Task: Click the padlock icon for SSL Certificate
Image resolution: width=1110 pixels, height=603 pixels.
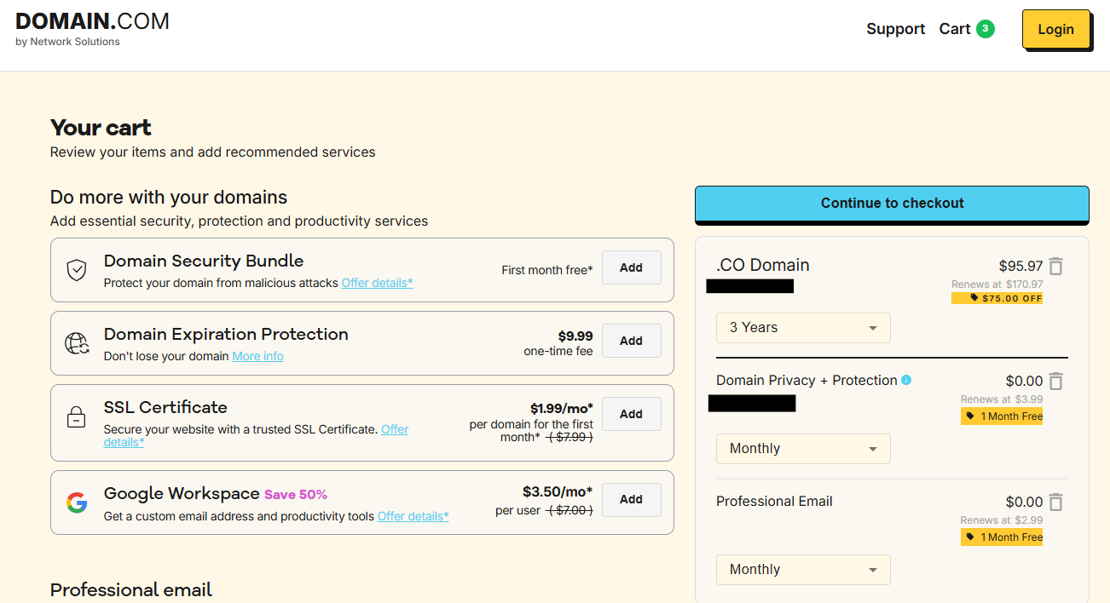Action: (77, 417)
